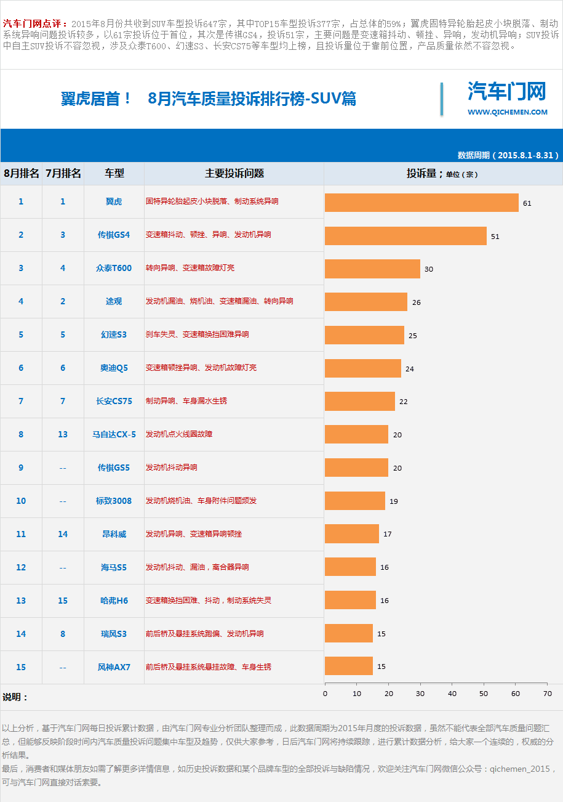Screen dimensions: 563x802
Task: Click the 马自达CX-5 model name
Action: (114, 434)
